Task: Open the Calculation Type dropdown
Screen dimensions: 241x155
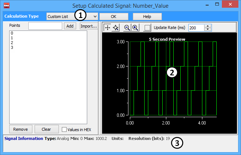Action: click(x=95, y=17)
